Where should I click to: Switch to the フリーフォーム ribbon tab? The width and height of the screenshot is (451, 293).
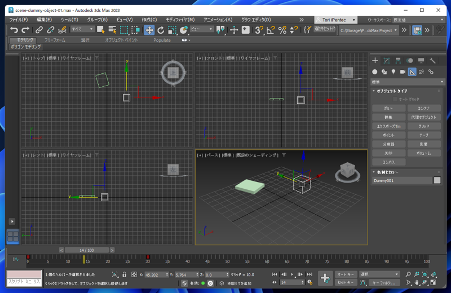55,40
